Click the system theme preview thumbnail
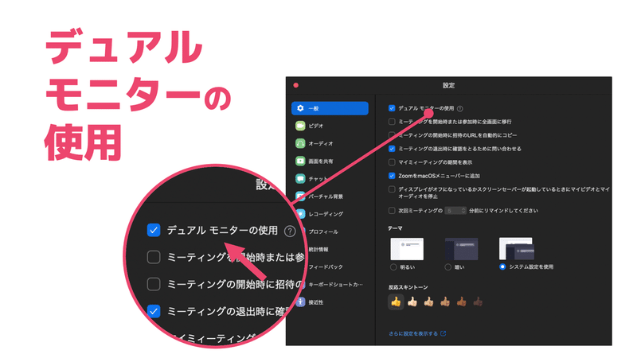Image resolution: width=637 pixels, height=358 pixels. pos(516,248)
